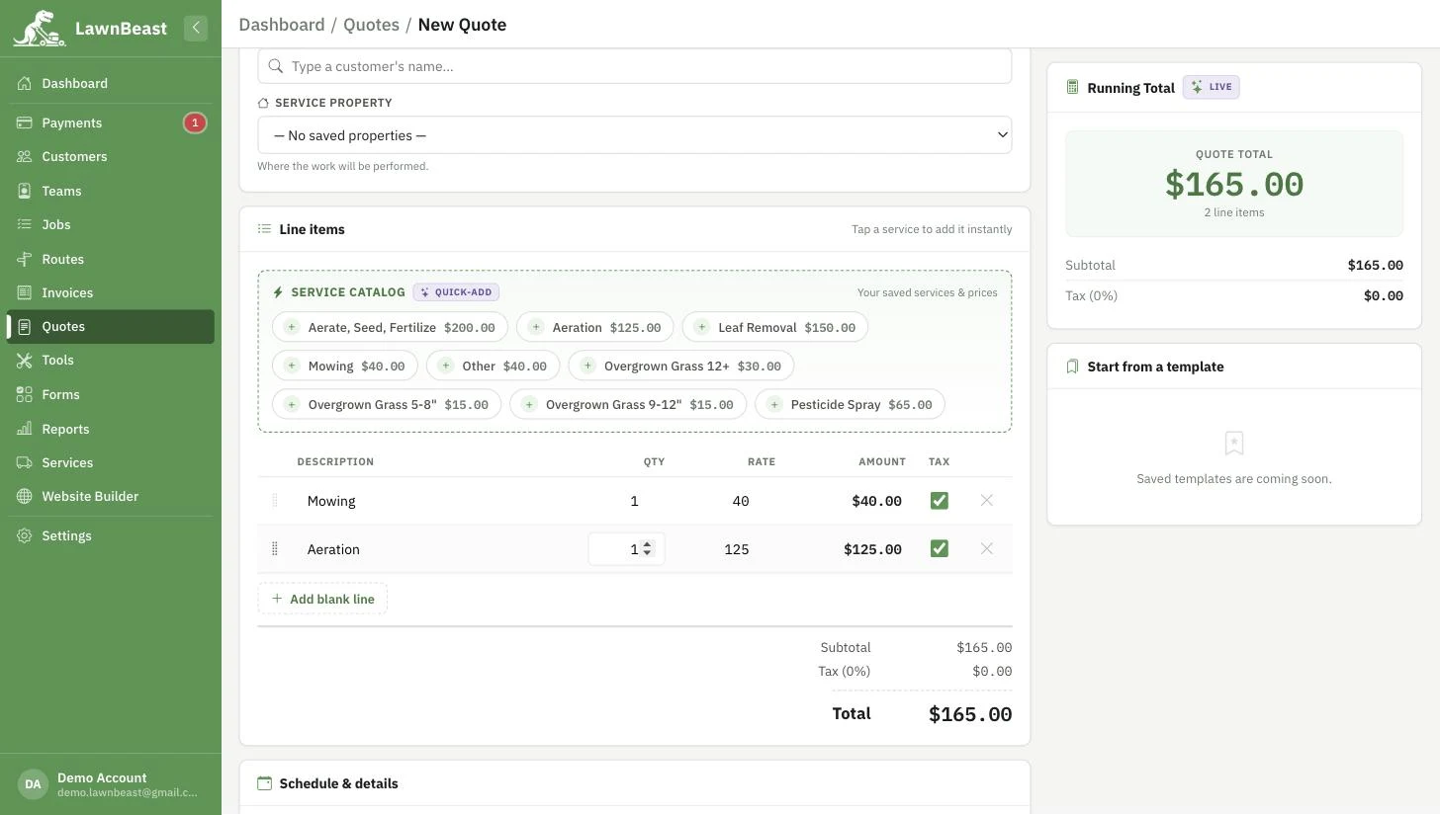Quick-add Other $40.00 service
Image resolution: width=1440 pixels, height=815 pixels.
(x=493, y=366)
